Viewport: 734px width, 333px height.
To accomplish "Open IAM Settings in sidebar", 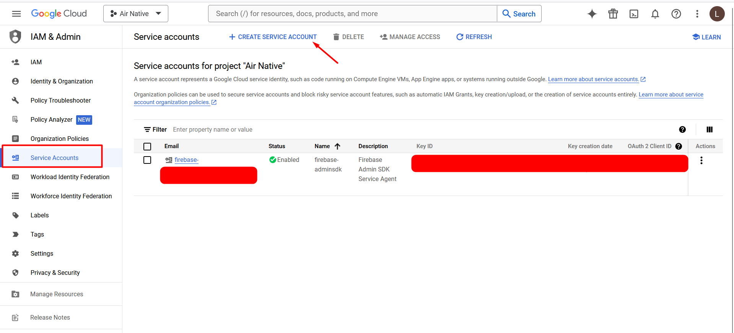I will coord(42,253).
